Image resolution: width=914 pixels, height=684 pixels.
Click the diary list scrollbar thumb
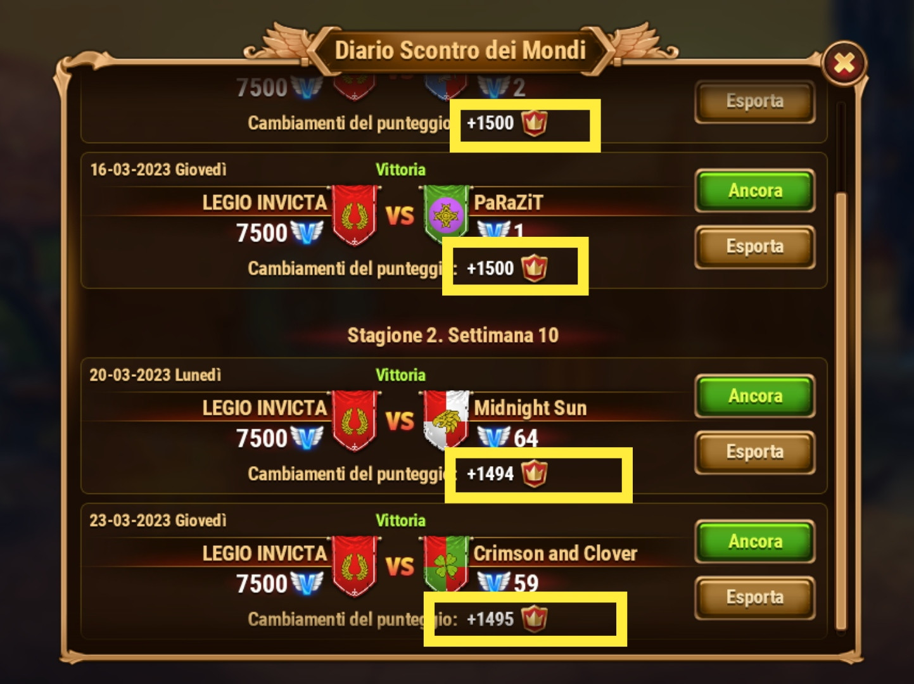tap(841, 411)
